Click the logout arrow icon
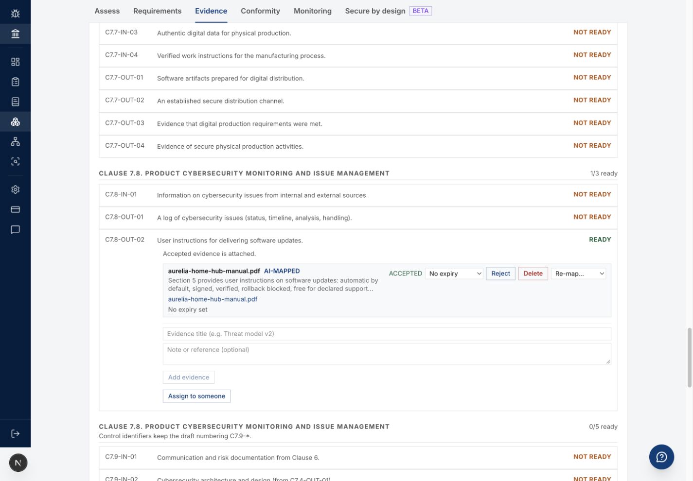Viewport: 693px width, 481px height. [x=15, y=433]
